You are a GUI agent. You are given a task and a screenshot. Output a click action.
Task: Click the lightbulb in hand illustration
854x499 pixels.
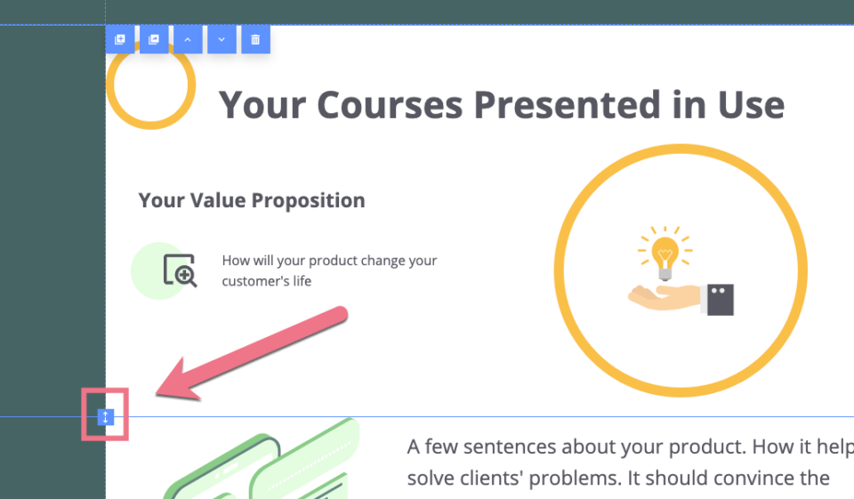681,270
